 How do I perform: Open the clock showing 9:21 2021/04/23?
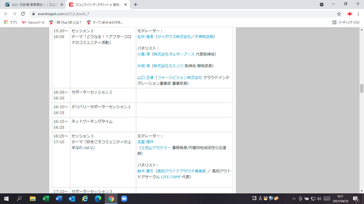[x=340, y=199]
